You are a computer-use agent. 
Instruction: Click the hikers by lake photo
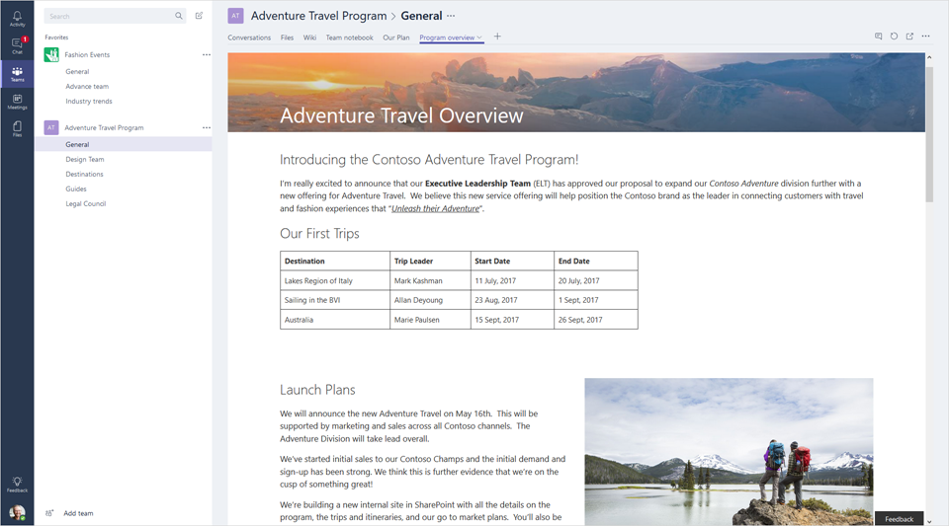(x=729, y=452)
